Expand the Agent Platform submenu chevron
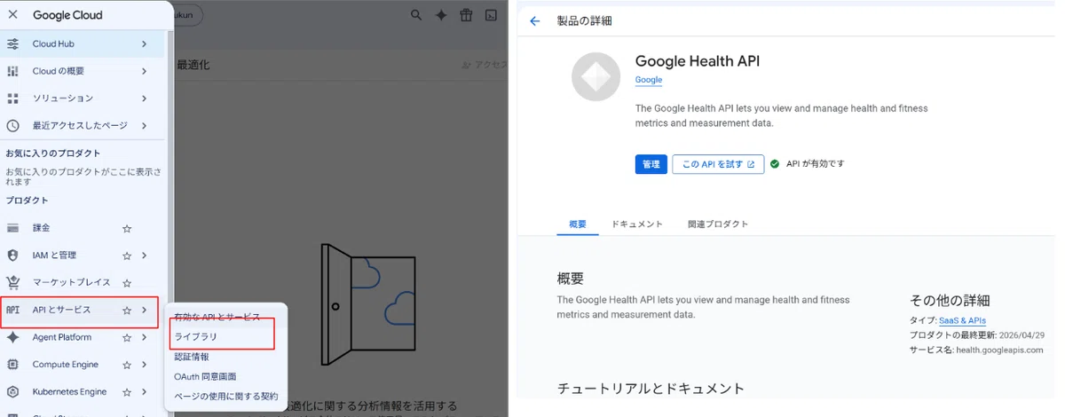The width and height of the screenshot is (1065, 417). tap(144, 337)
